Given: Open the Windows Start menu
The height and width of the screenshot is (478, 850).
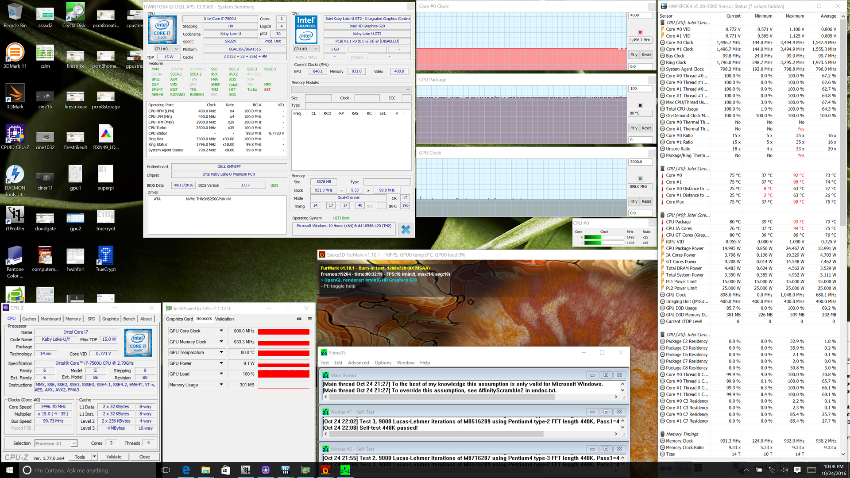Looking at the screenshot, I should 10,470.
